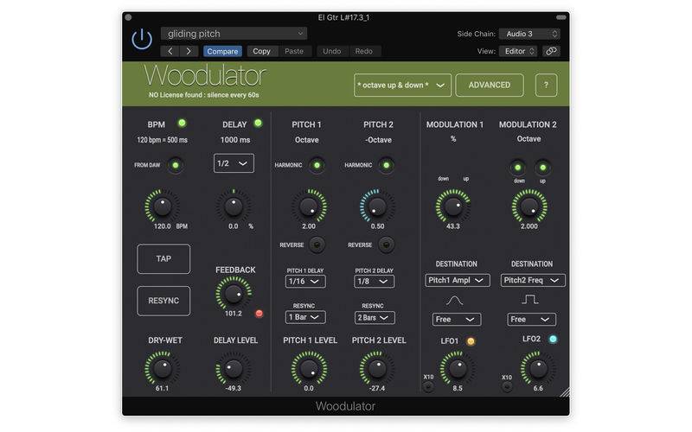
Task: Click the DRY-WET knob
Action: [162, 369]
